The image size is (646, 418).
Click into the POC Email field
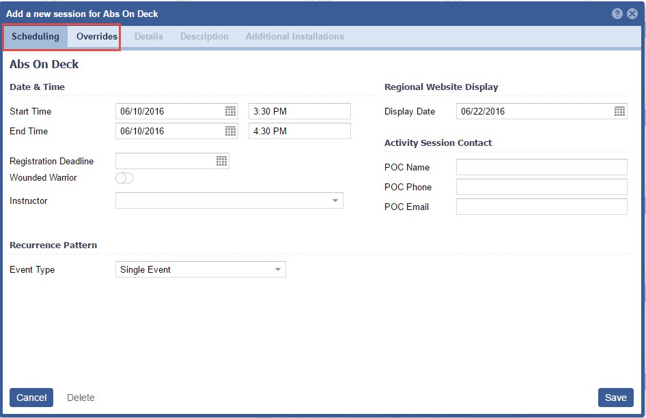541,207
